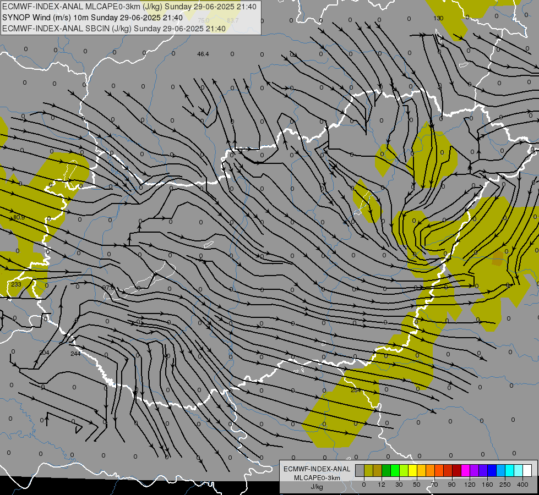Click the MLCAPE0-3km label in bottom legend

click(x=317, y=478)
